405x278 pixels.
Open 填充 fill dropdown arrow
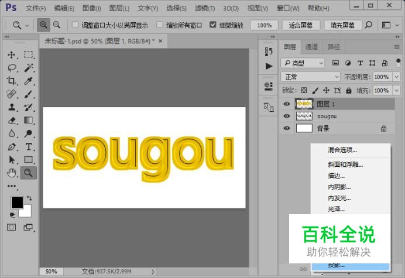[396, 91]
